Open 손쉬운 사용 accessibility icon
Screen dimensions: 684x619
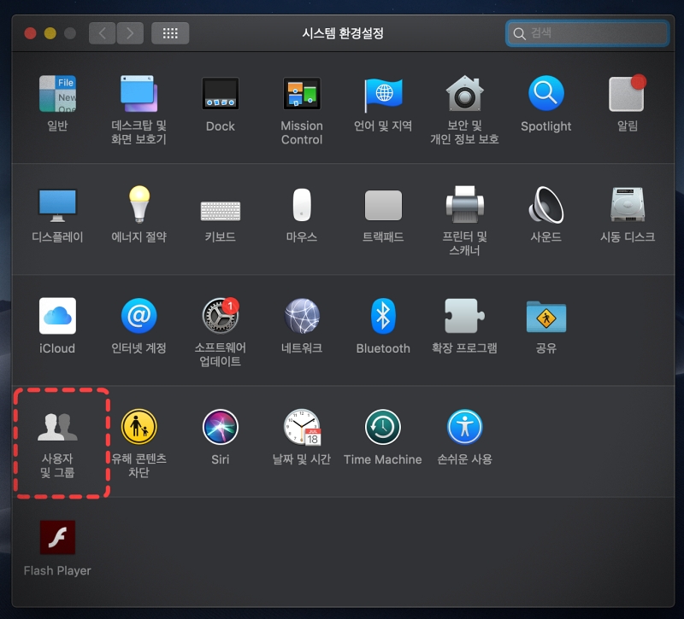464,427
